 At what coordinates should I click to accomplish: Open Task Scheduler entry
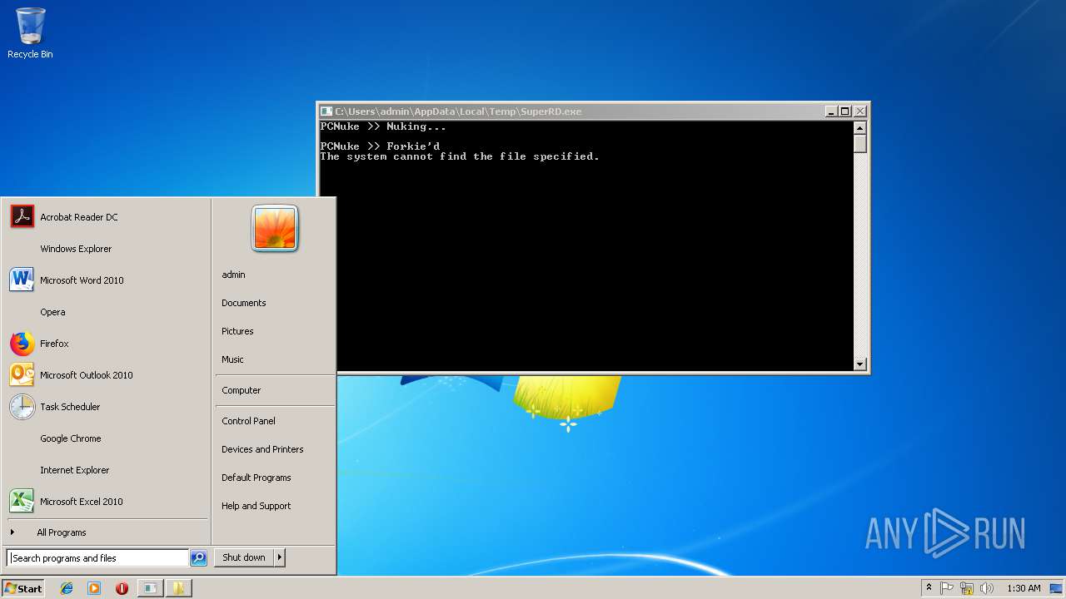point(107,407)
